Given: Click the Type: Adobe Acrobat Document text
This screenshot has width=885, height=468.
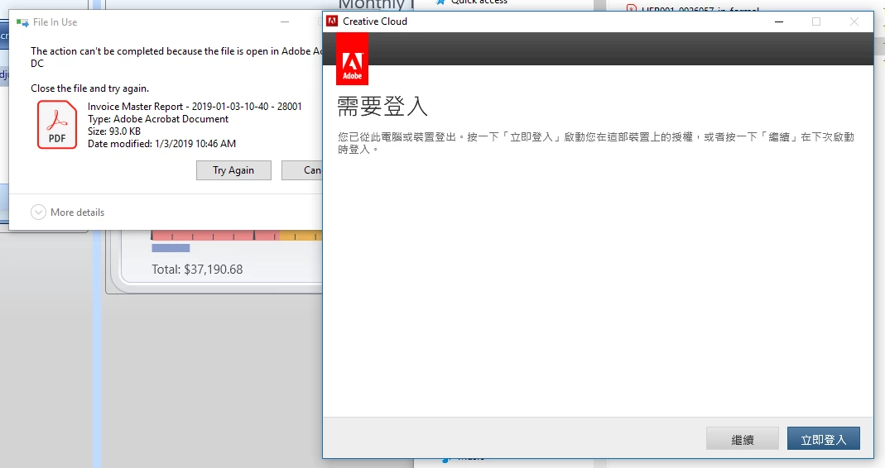Looking at the screenshot, I should click(158, 119).
